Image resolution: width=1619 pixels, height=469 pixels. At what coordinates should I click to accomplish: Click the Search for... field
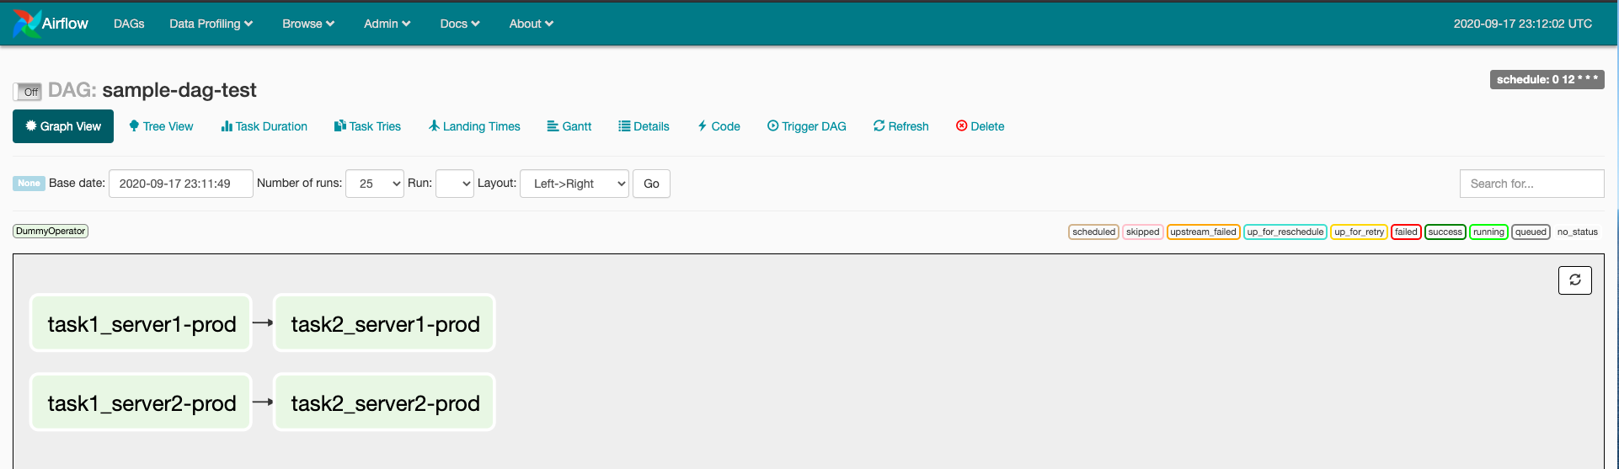1531,184
